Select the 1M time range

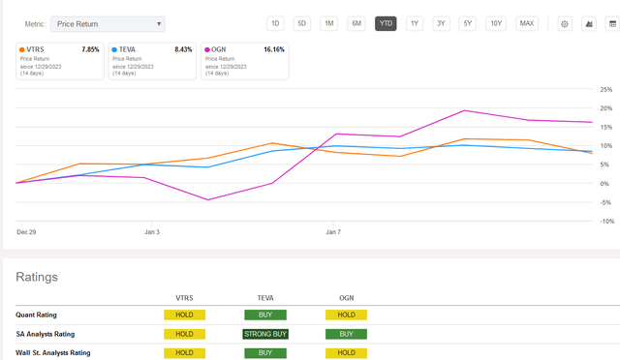pos(329,24)
